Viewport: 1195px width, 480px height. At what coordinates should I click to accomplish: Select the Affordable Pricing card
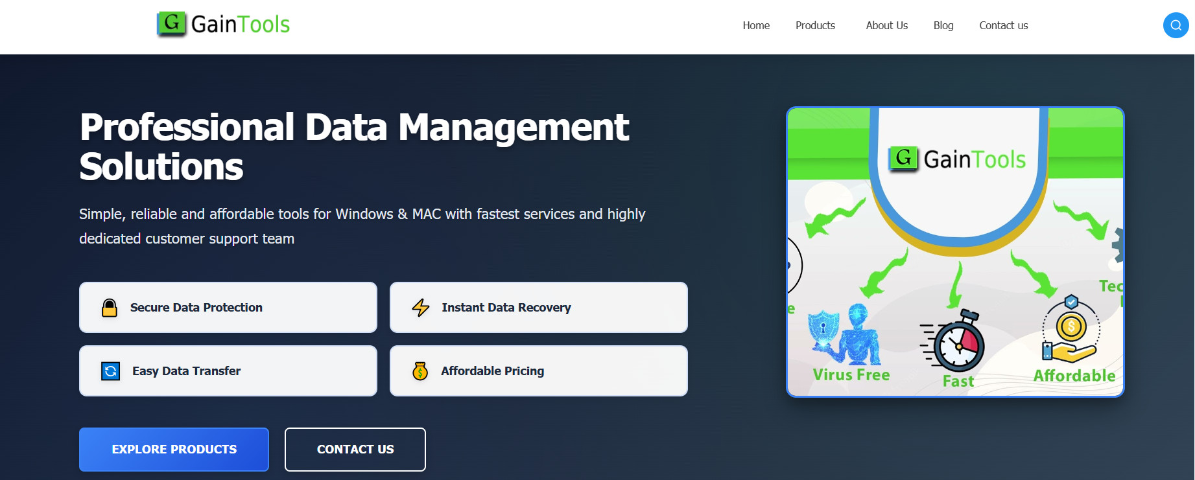(539, 371)
